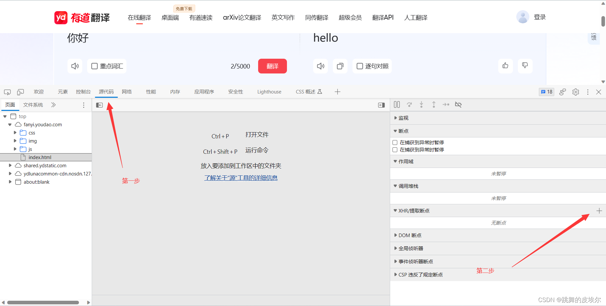
Task: Add XHR/fetch breakpoint plus icon
Action: point(599,211)
